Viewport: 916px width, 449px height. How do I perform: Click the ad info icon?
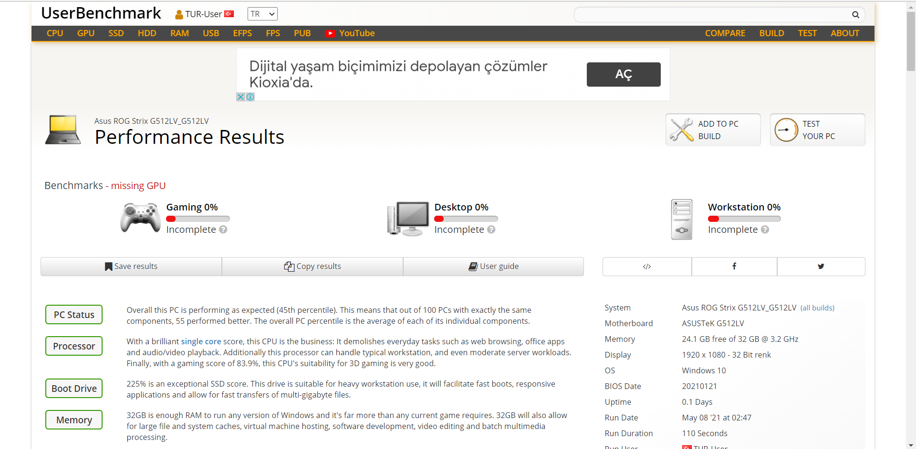250,97
